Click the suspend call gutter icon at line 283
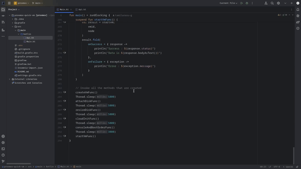 point(64,92)
